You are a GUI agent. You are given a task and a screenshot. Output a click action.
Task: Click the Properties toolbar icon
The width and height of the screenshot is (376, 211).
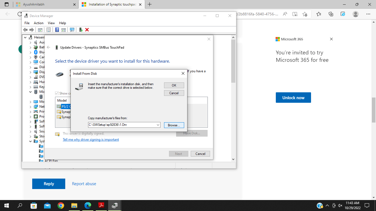click(x=48, y=30)
